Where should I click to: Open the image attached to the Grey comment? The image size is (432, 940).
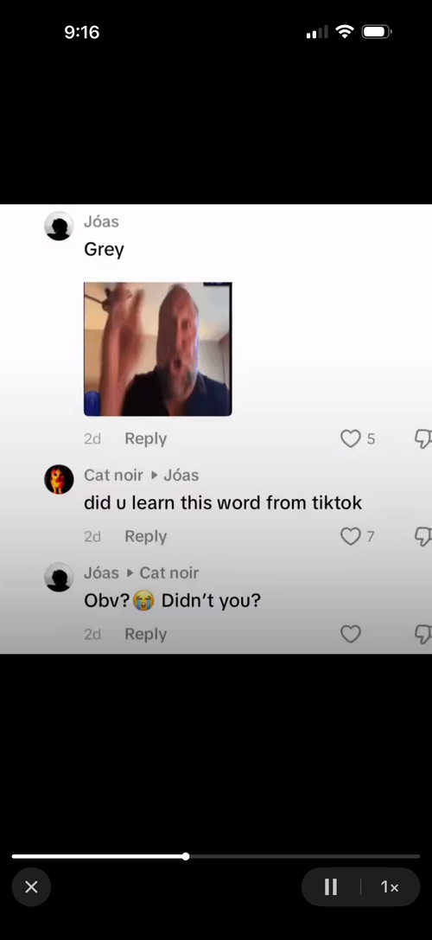pyautogui.click(x=157, y=349)
